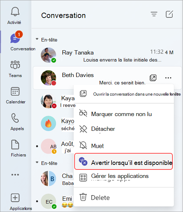Choose Gérer les applications

pos(124,177)
